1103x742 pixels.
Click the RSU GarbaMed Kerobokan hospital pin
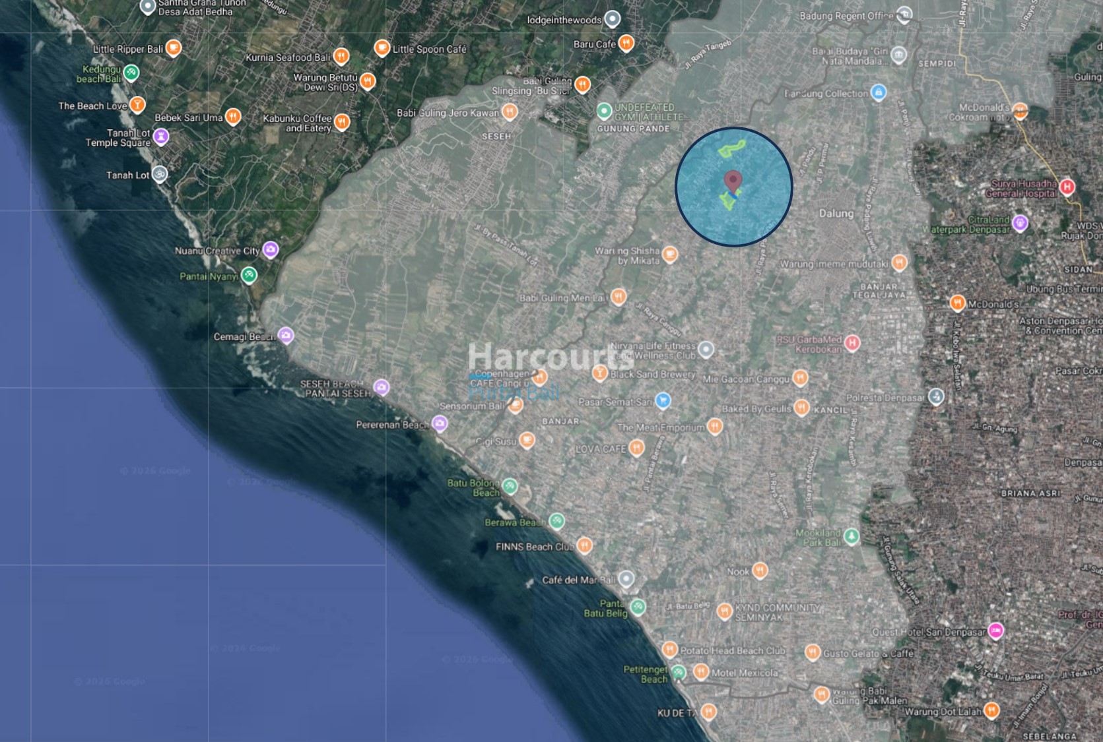(852, 342)
